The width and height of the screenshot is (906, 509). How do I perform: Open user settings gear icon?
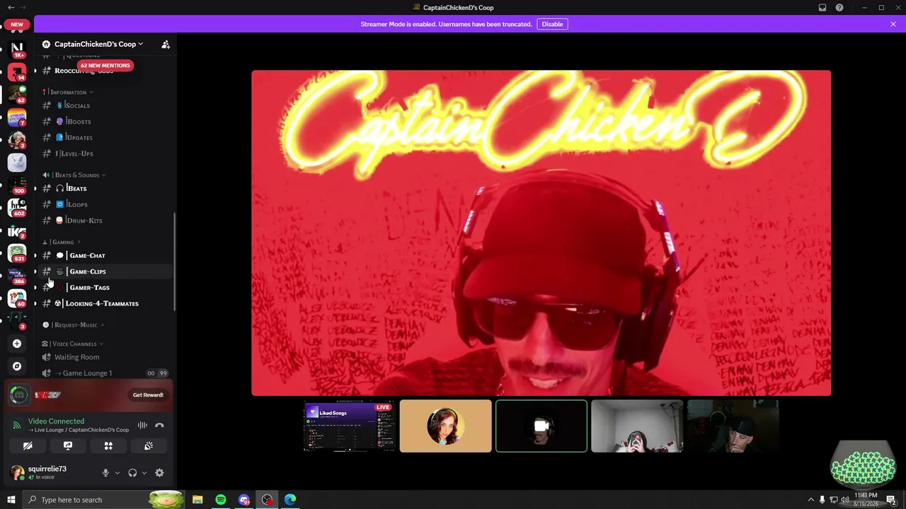pos(159,473)
